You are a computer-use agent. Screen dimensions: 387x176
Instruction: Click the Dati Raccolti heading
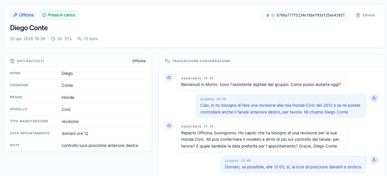tap(31, 61)
